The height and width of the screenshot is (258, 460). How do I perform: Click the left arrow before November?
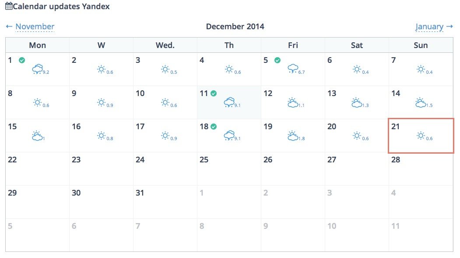click(9, 27)
